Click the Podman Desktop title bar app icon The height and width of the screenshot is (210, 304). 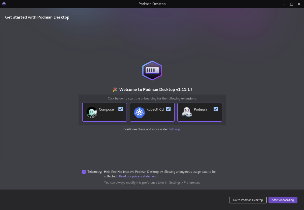tap(4, 4)
